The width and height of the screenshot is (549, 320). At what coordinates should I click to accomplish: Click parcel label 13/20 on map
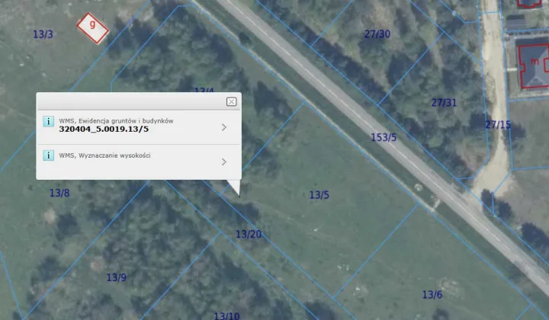click(249, 234)
